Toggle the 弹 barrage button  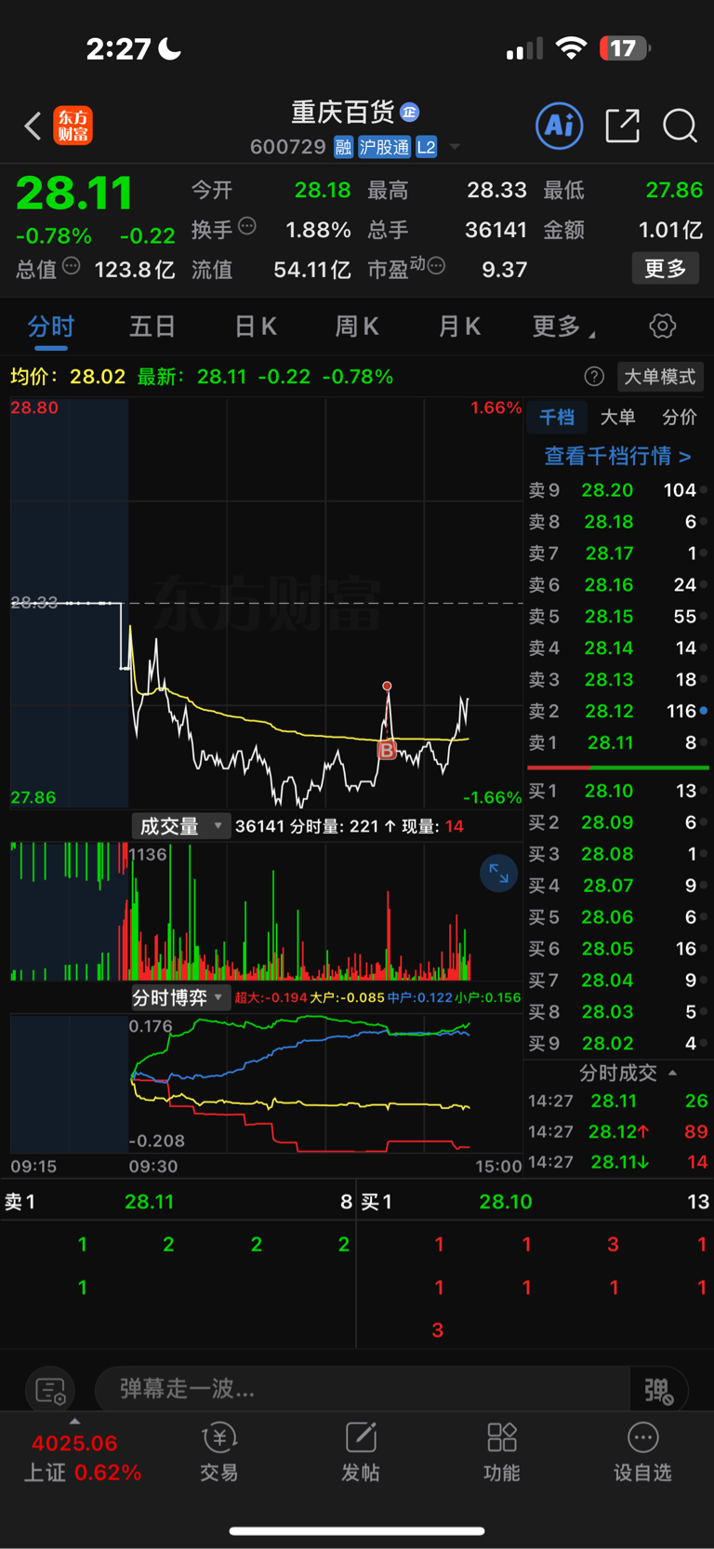point(658,1390)
